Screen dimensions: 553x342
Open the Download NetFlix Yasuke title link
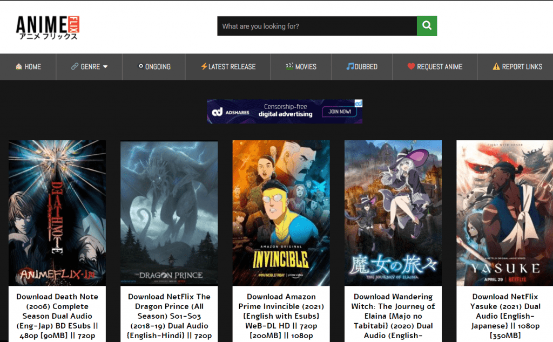coord(505,316)
